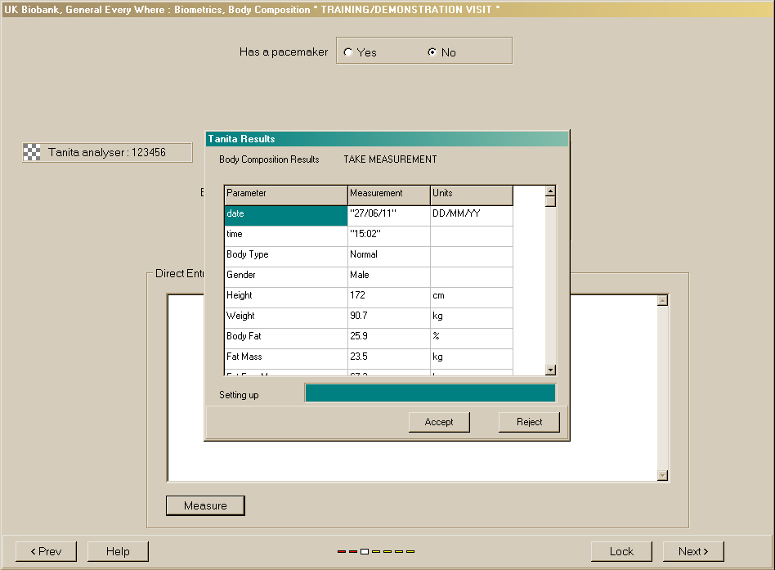Accept the Tanita measurement results
Screen dimensions: 775x570
tap(439, 422)
